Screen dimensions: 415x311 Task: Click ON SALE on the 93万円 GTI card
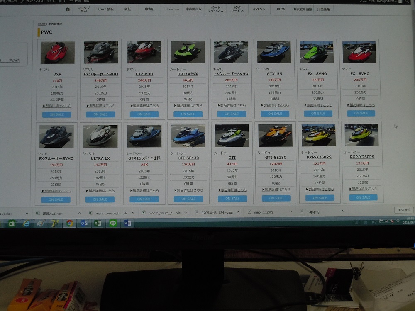[x=232, y=199]
